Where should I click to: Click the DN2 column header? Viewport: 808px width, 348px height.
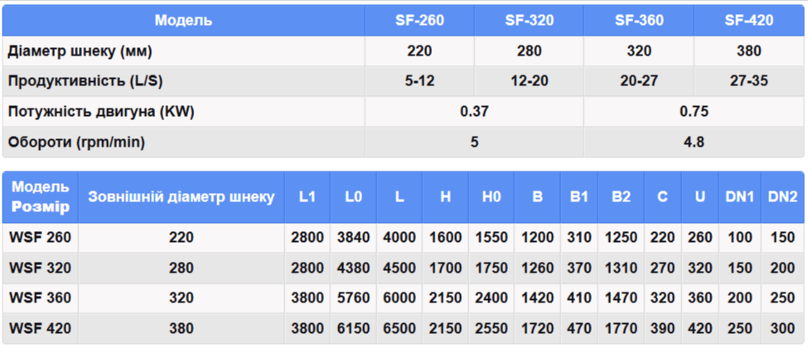coord(782,196)
